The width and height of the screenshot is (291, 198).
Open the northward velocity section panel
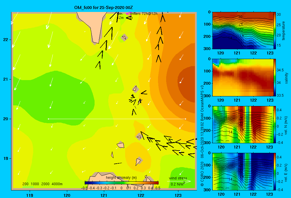pyautogui.click(x=243, y=124)
